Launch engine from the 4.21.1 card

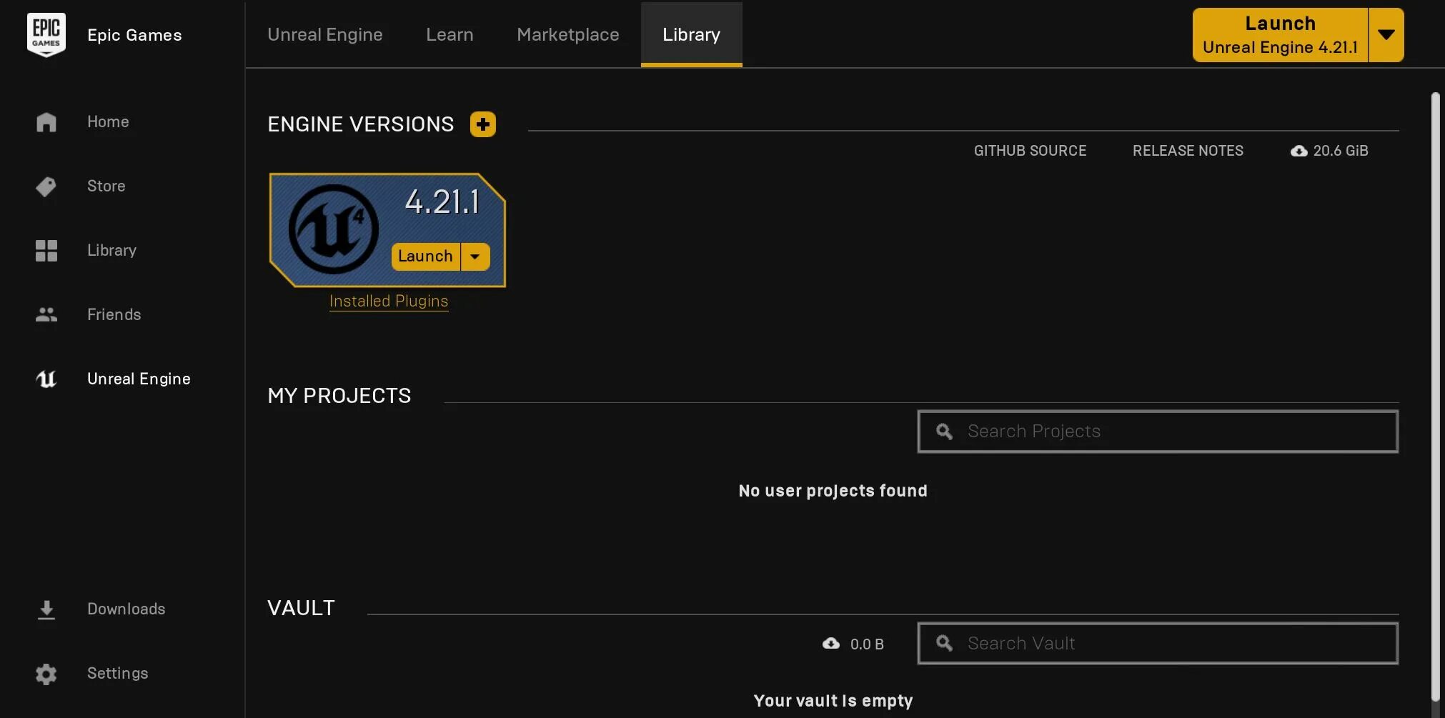coord(425,256)
